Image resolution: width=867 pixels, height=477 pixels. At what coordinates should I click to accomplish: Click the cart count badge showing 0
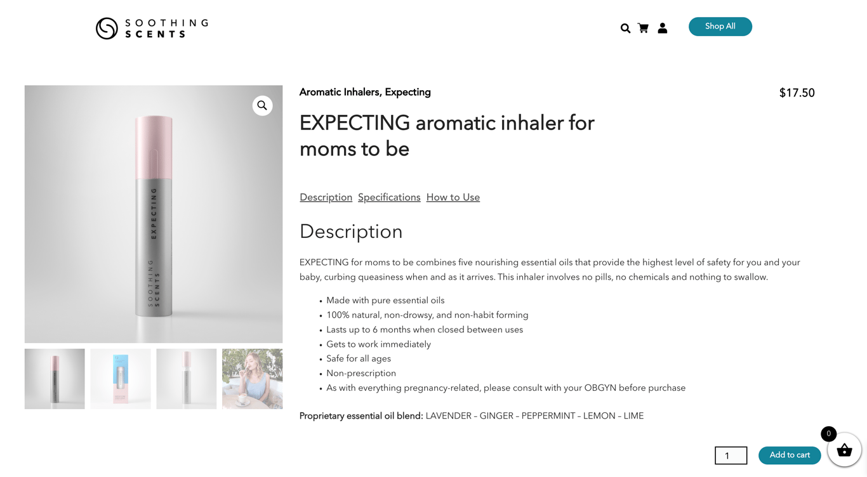[x=828, y=434]
